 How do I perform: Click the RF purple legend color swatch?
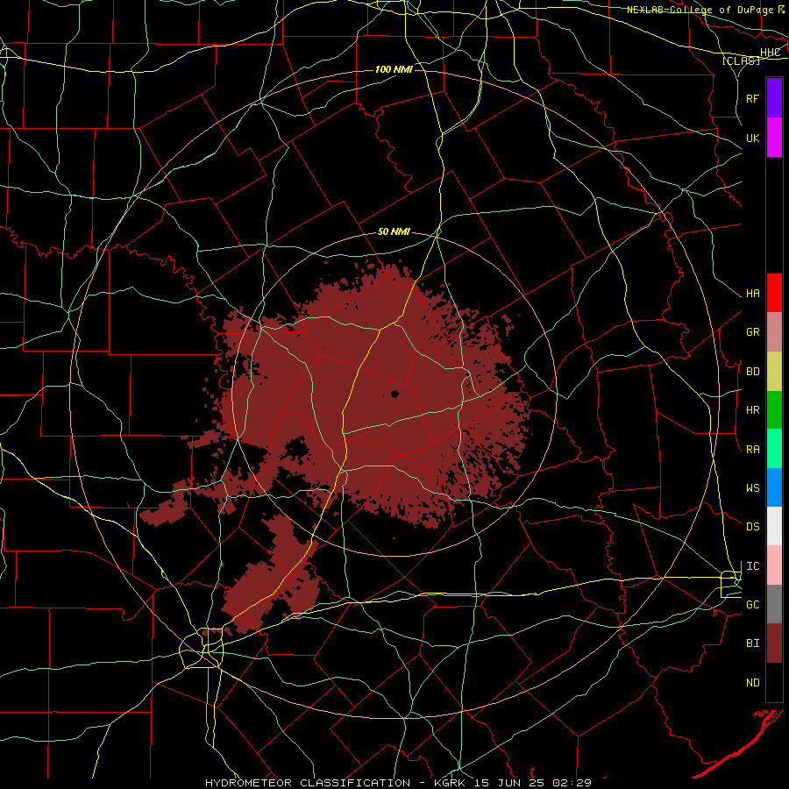(x=774, y=98)
